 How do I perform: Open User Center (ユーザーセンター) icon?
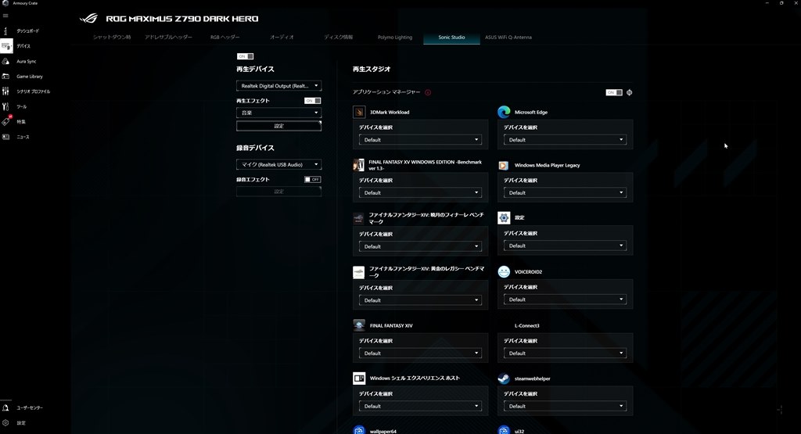(5, 408)
